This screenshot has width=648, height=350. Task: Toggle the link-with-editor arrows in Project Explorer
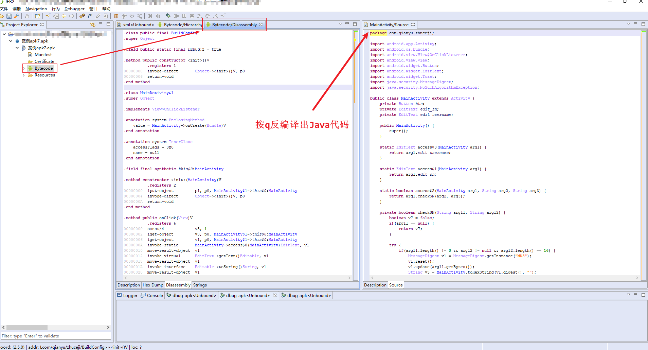click(x=92, y=24)
